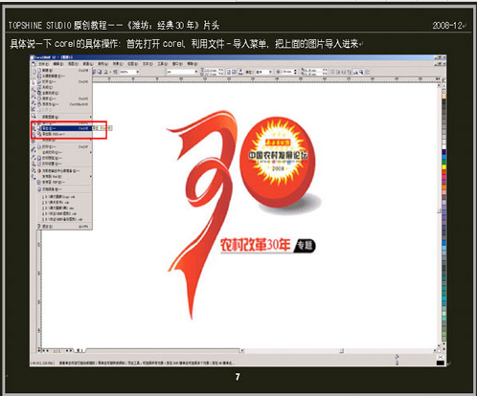The width and height of the screenshot is (477, 396).
Task: Adjust the nudge offset stepper arrows
Action: tap(295, 72)
